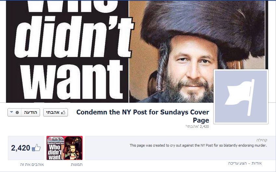Viewport: 276px width, 172px height.
Task: Open the Message button (הודעה)
Action: (31, 112)
